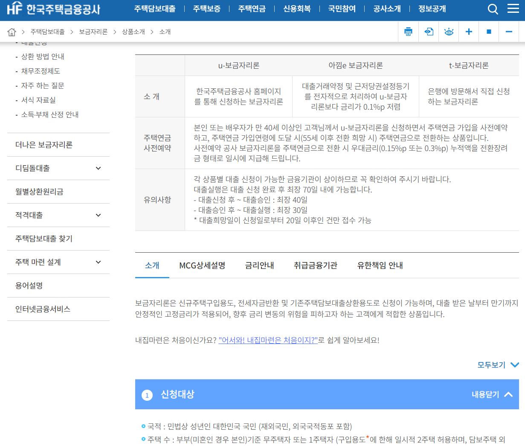Open 국민참여 top menu
This screenshot has width=525, height=446.
pyautogui.click(x=342, y=9)
